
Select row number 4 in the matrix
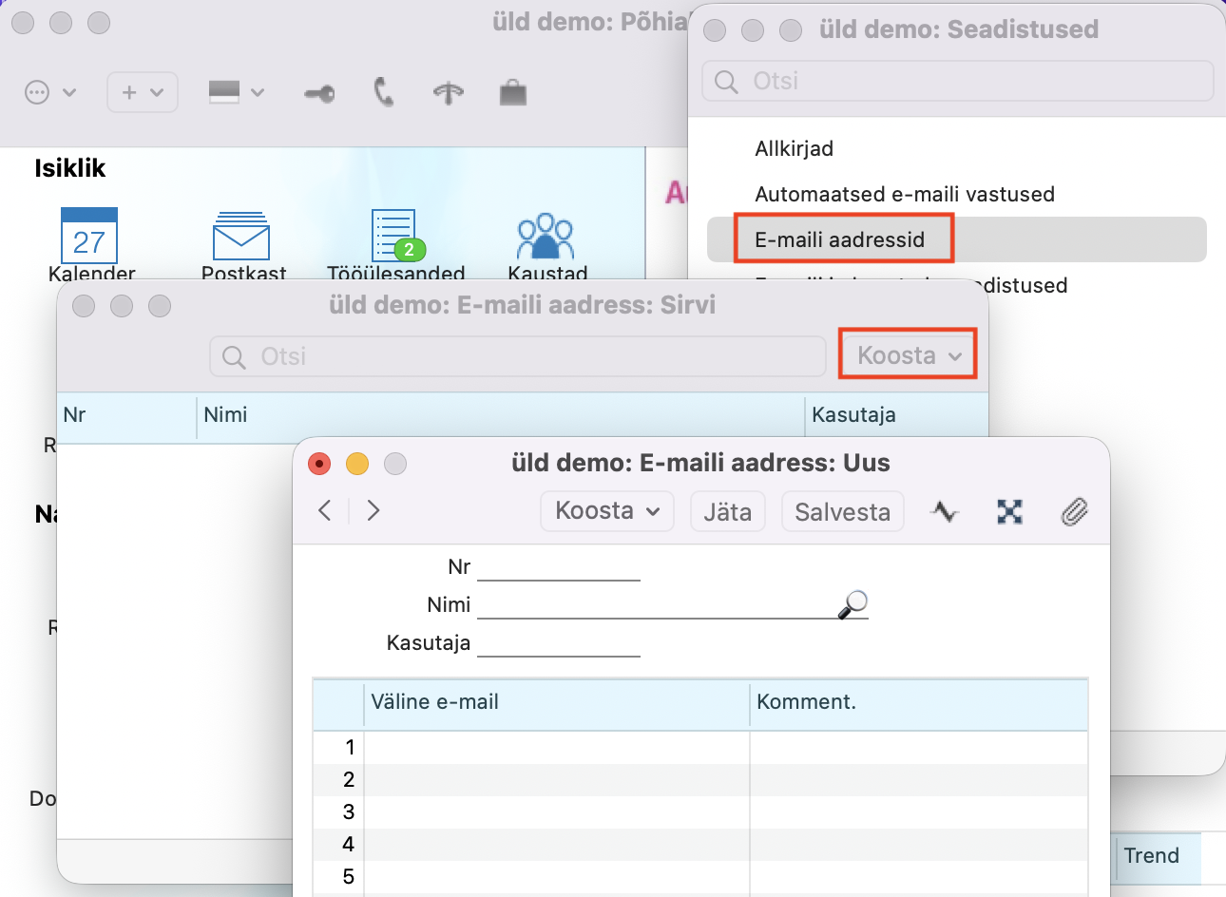click(339, 844)
